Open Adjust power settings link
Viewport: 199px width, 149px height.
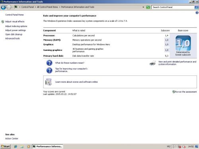pos(16,30)
